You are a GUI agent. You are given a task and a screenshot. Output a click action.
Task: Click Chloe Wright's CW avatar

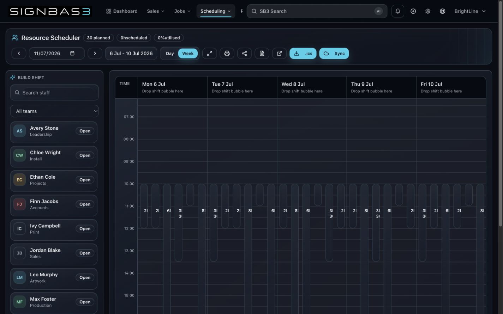(19, 155)
